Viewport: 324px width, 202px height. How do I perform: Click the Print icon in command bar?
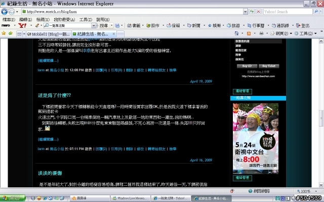point(261,33)
